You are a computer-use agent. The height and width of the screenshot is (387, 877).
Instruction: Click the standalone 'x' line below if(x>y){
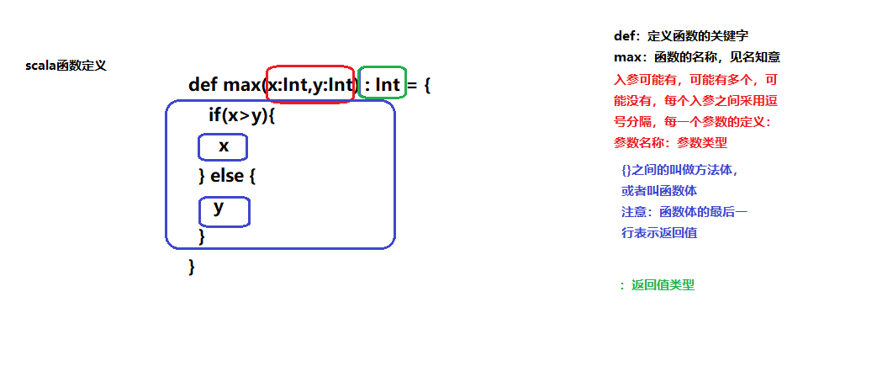(x=224, y=146)
